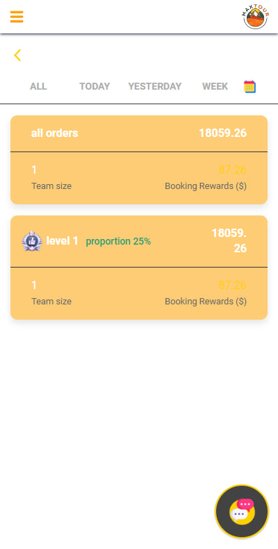Open the calendar date picker
Viewport: 278px width, 549px height.
tap(250, 86)
